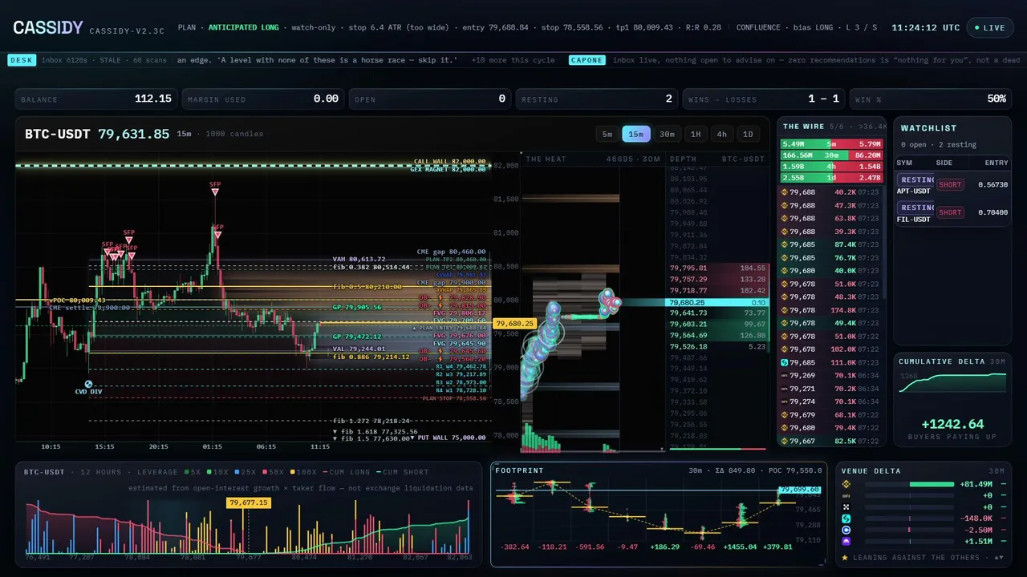Click the 1d volume bar in The Wire
This screenshot has width=1027, height=577.
[831, 178]
